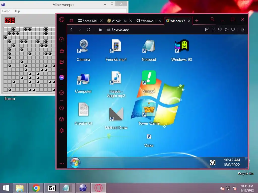Close the Windows 7 tab
Image resolution: width=258 pixels, height=193 pixels.
click(x=189, y=21)
